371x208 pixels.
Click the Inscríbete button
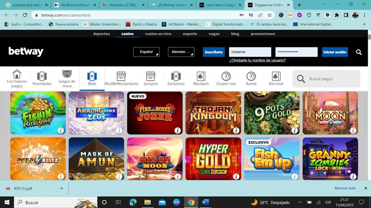213,52
